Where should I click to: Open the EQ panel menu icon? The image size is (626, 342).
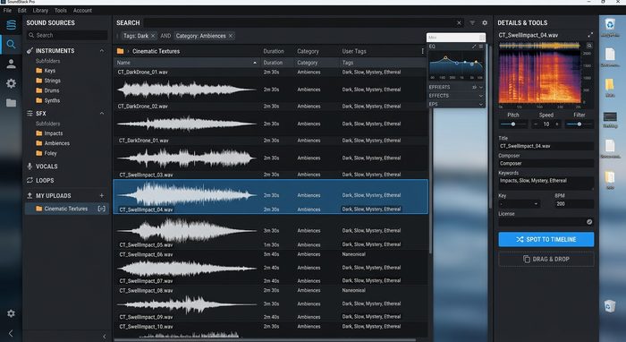pyautogui.click(x=481, y=47)
